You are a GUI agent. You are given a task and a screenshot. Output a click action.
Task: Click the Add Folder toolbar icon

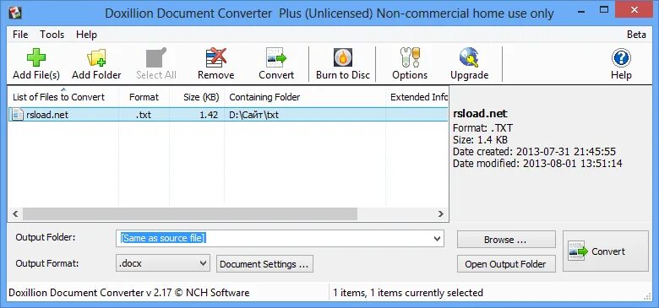click(96, 57)
